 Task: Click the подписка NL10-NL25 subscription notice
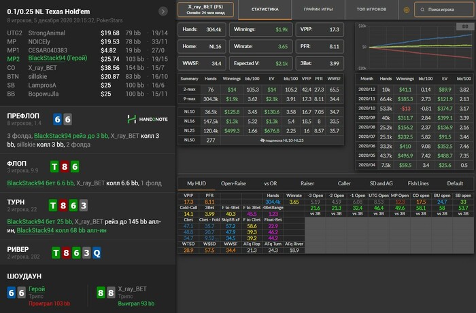click(x=282, y=141)
